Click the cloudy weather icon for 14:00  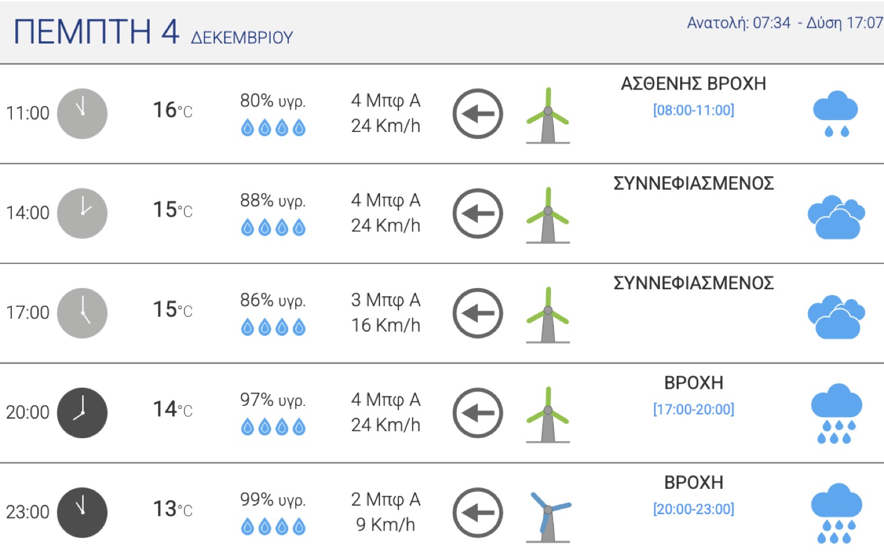coord(836,217)
